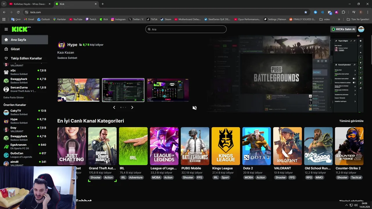Open the 'Tüm Yer İşaretleri' folder
Image resolution: width=372 pixels, height=209 pixels.
click(358, 19)
